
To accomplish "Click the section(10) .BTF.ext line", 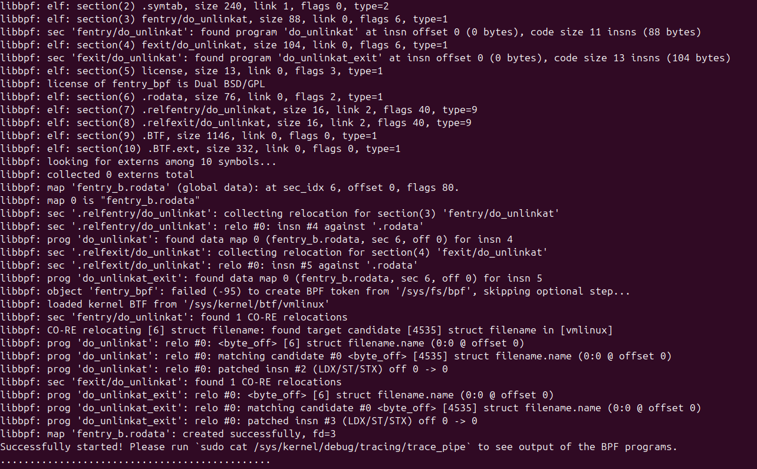I will tap(200, 148).
